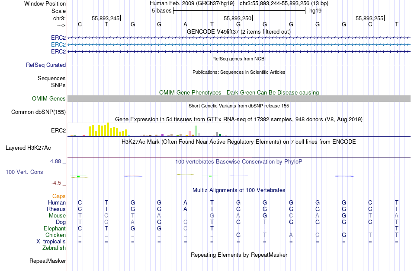Click the RefSeq genes from NCBI title
The image size is (411, 271).
pyautogui.click(x=239, y=59)
